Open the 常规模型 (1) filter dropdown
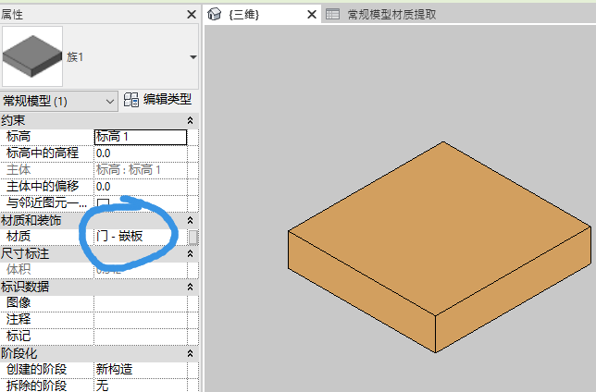This screenshot has height=392, width=596. coord(59,102)
